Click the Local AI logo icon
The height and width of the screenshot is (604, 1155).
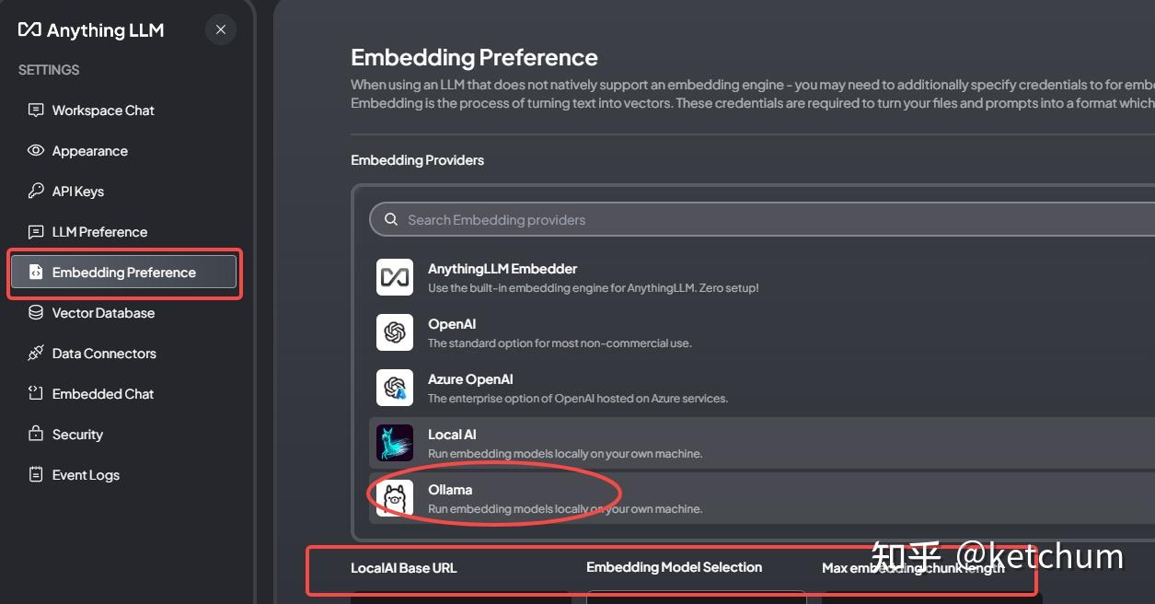[395, 443]
